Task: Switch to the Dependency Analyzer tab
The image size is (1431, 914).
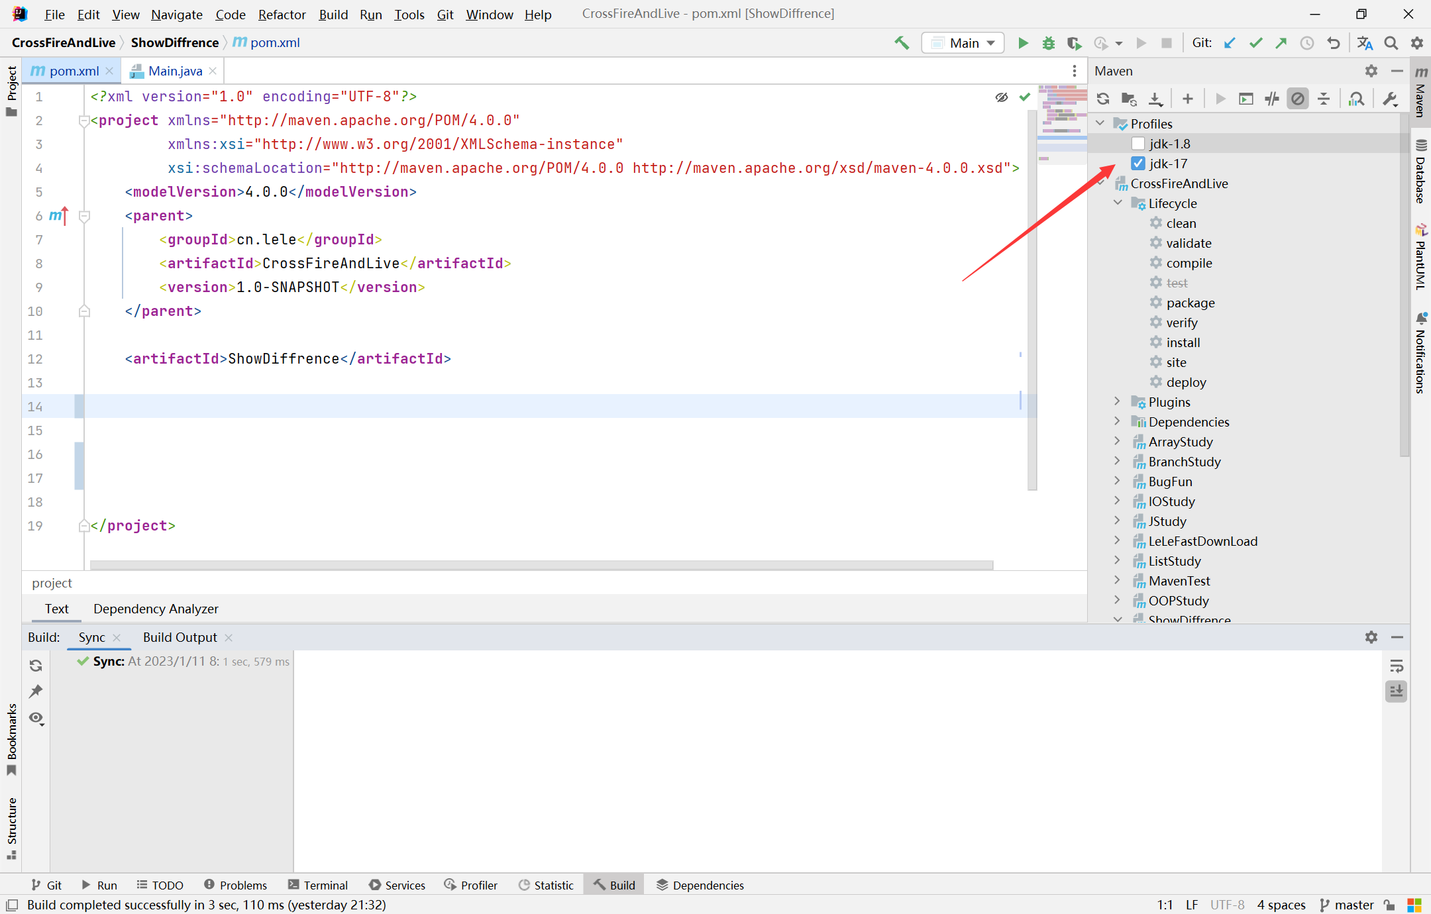Action: (x=156, y=607)
